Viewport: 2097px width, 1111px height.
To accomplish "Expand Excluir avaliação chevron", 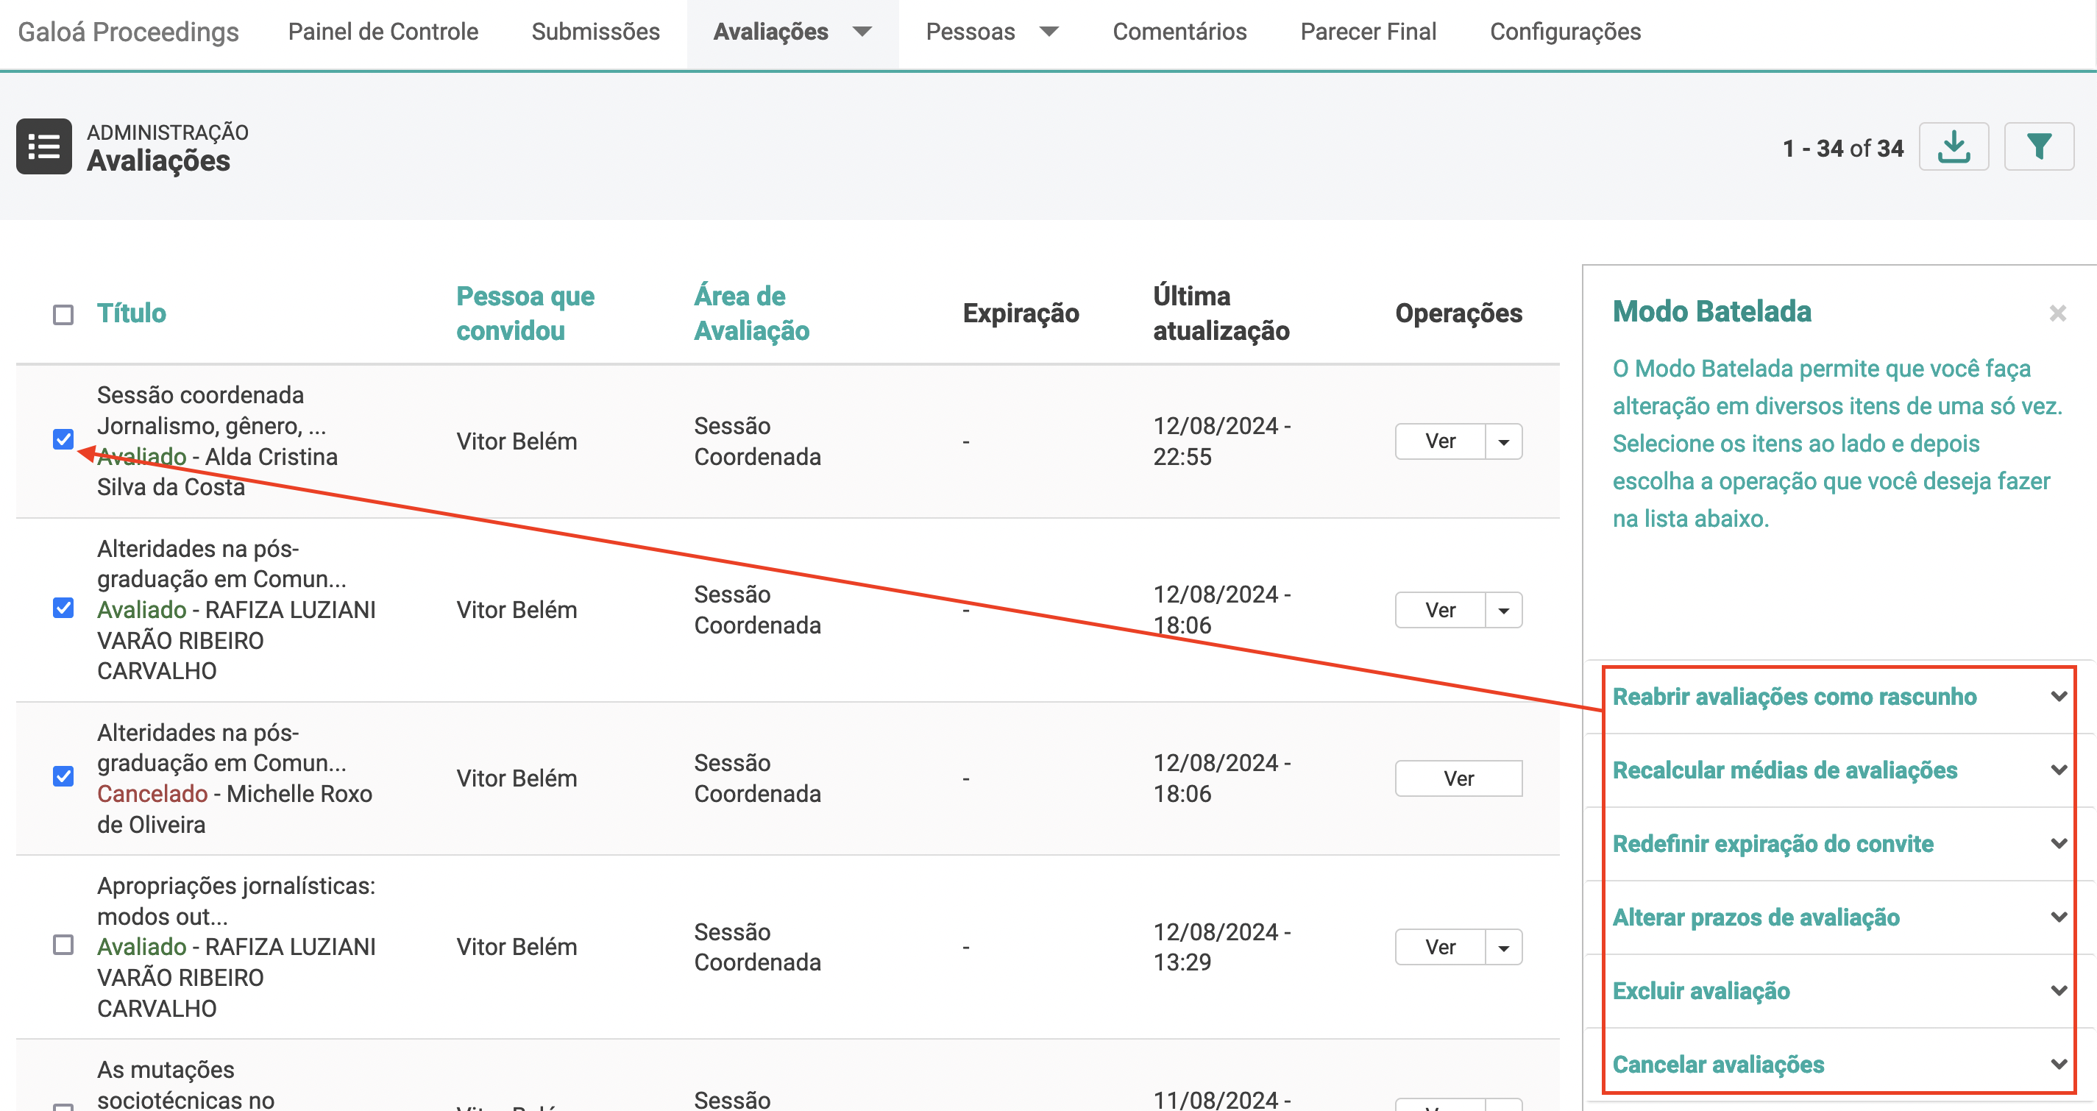I will pyautogui.click(x=2059, y=990).
